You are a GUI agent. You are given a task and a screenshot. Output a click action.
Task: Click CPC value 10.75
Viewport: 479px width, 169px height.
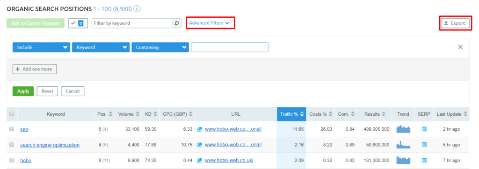pos(187,145)
